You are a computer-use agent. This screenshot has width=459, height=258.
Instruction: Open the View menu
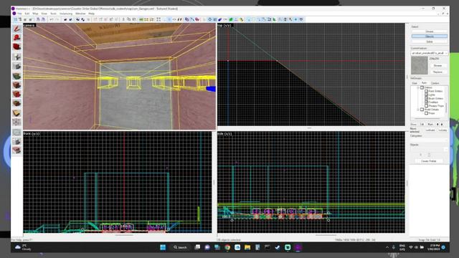click(x=44, y=14)
